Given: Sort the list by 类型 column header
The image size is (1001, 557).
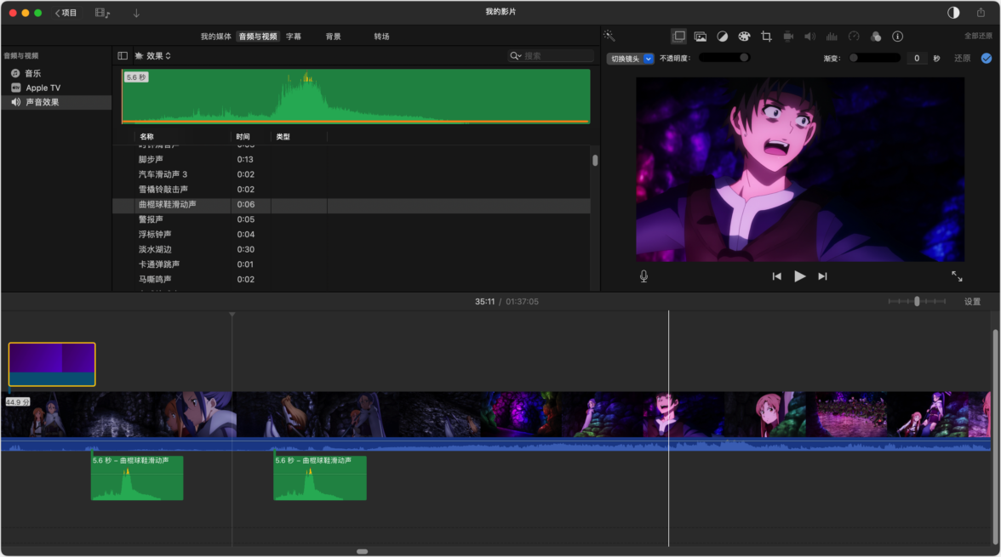Looking at the screenshot, I should tap(299, 137).
